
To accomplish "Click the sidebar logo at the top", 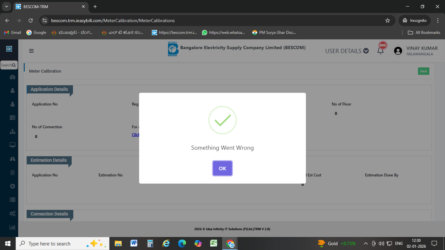I will (9, 49).
